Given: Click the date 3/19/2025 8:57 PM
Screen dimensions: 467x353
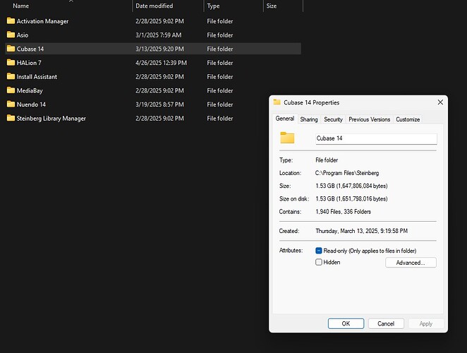Looking at the screenshot, I should tap(159, 104).
